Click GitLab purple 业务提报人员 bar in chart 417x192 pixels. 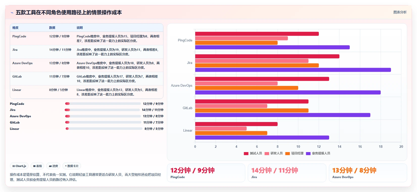283,115
